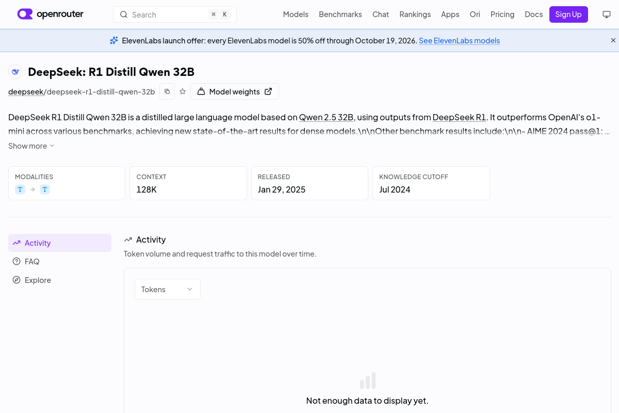Toggle theme via the monitor icon
The width and height of the screenshot is (619, 413).
[607, 14]
